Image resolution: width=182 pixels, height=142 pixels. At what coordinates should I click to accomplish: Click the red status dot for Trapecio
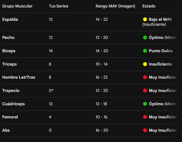[x=145, y=91]
